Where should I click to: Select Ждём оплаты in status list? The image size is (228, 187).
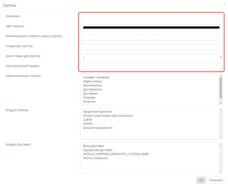pyautogui.click(x=92, y=81)
